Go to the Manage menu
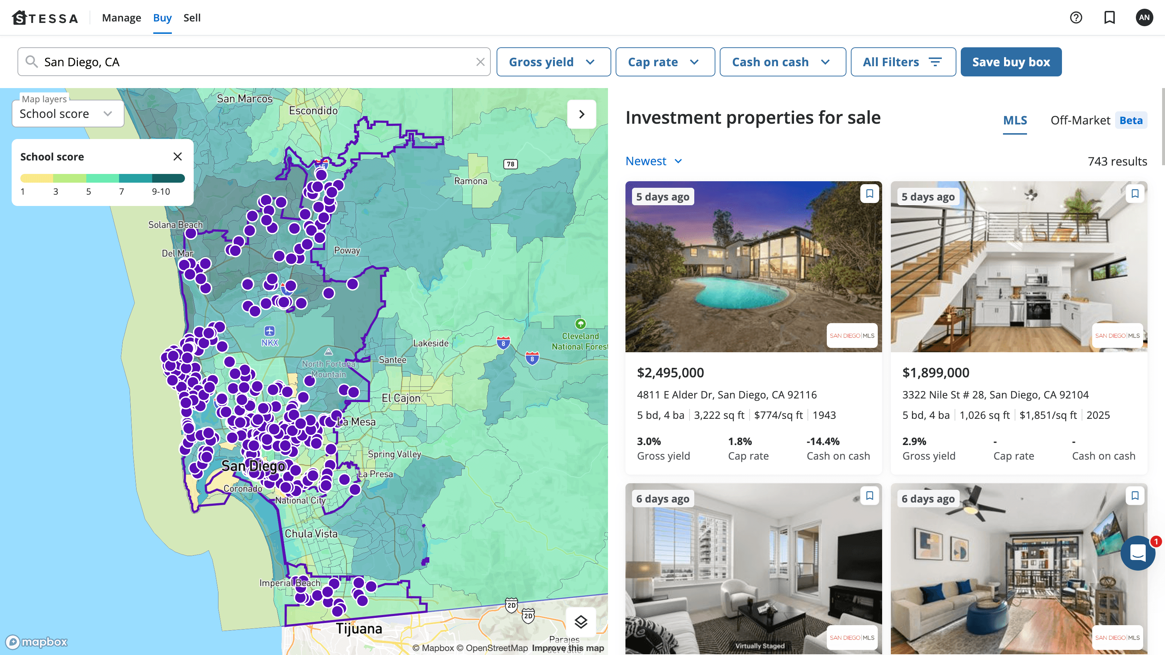 tap(121, 18)
